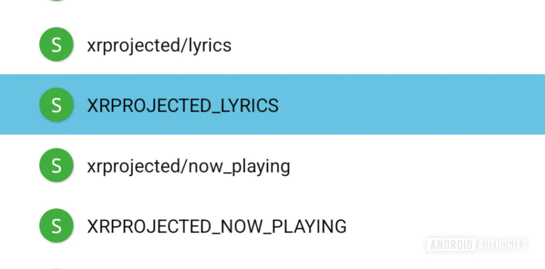Click now_playing after the slash in lowercase entry

pos(239,166)
